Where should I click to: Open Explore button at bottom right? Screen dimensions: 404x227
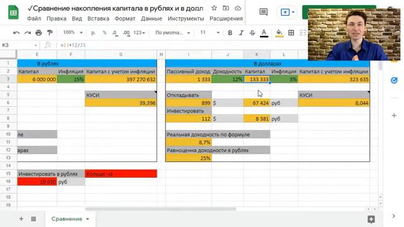click(371, 219)
